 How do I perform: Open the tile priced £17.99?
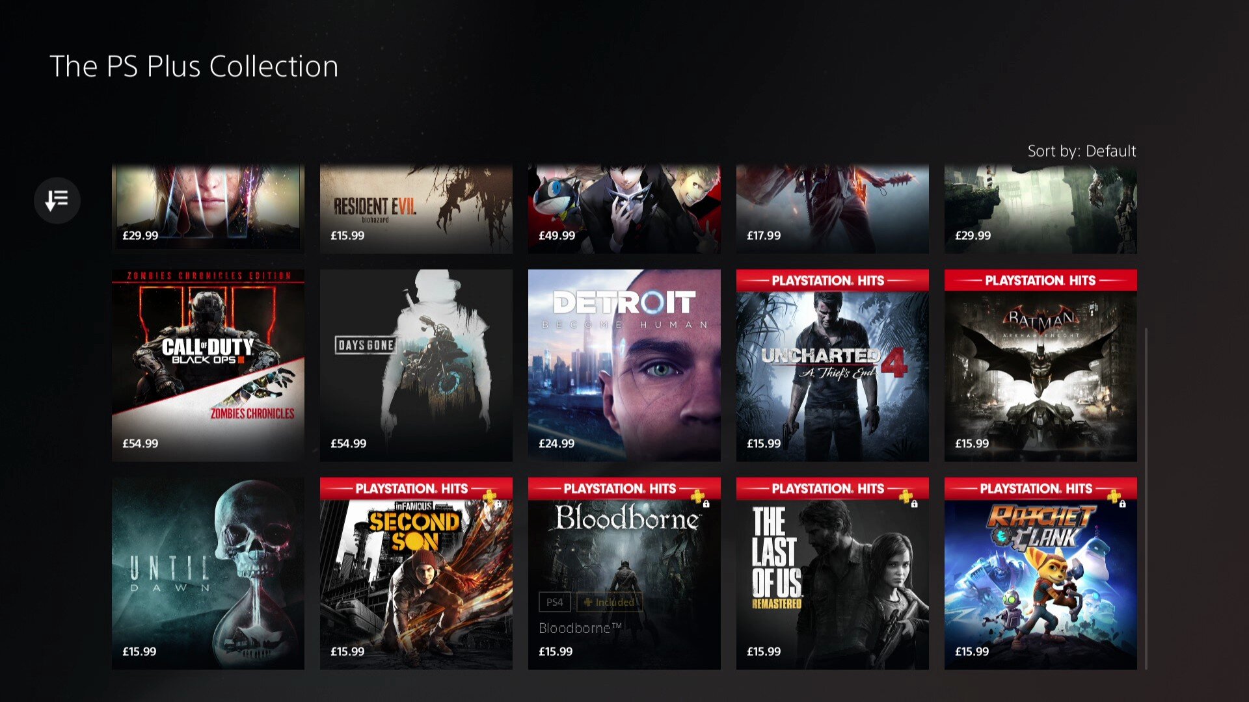point(833,209)
